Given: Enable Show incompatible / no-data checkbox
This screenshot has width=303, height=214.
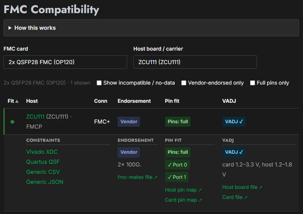Looking at the screenshot, I should click(99, 83).
